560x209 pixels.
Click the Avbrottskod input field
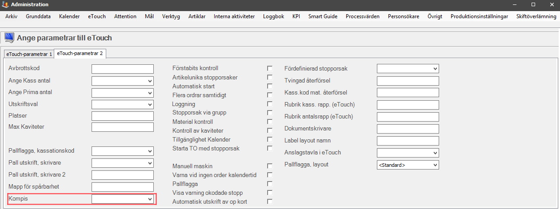pyautogui.click(x=123, y=69)
